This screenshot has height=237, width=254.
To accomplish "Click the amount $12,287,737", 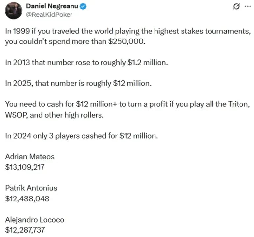I will click(x=25, y=230).
